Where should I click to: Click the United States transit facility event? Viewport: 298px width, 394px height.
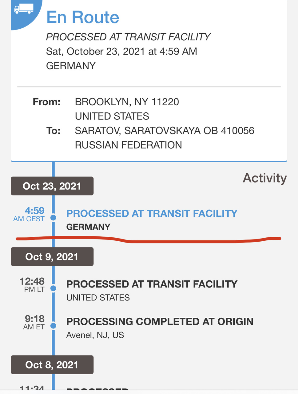point(152,284)
